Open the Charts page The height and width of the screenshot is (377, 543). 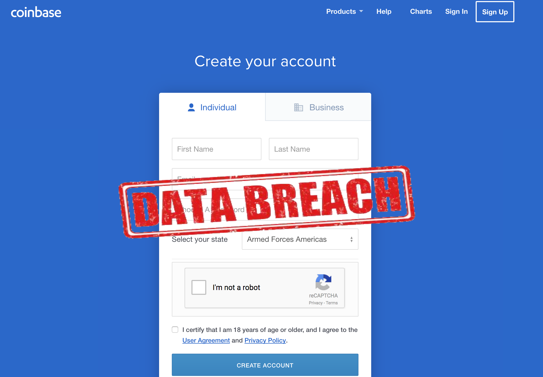pyautogui.click(x=421, y=11)
